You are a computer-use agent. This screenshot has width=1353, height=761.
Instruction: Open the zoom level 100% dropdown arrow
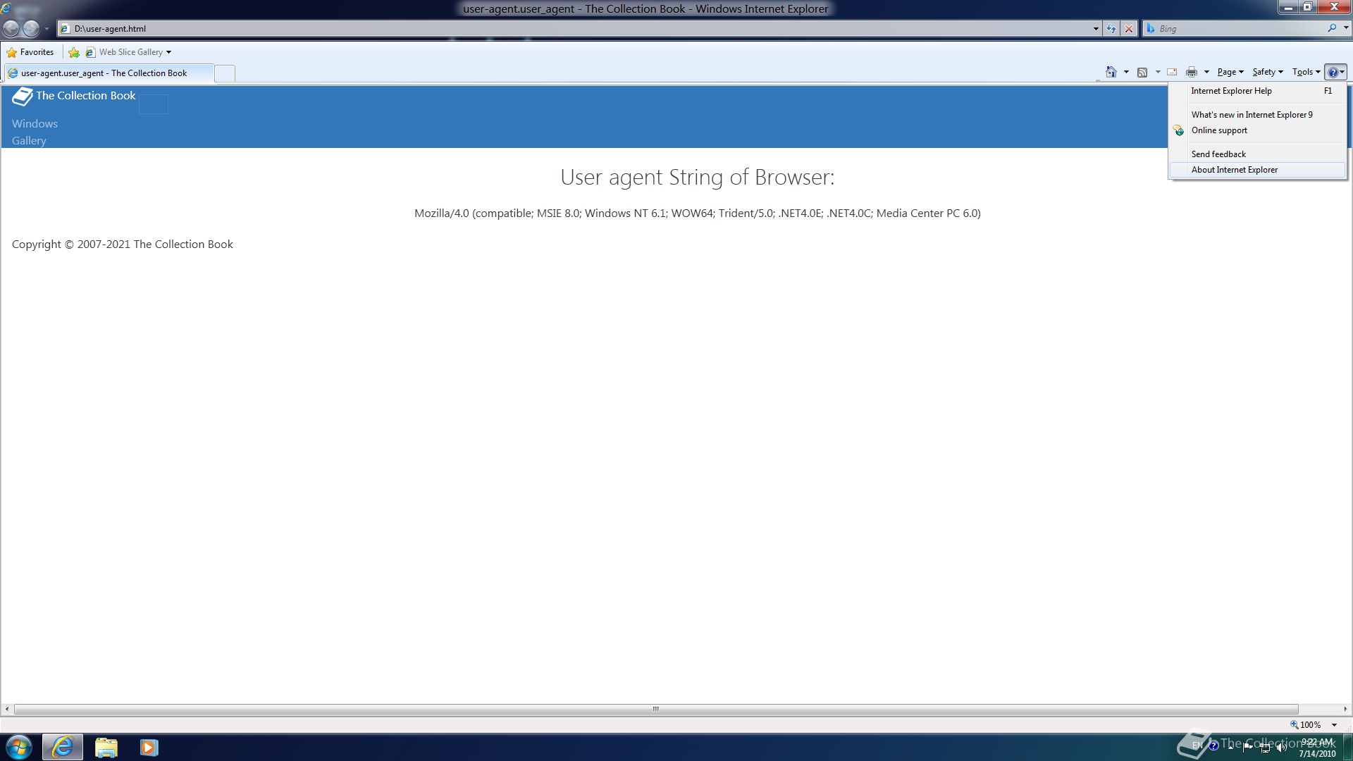point(1334,724)
